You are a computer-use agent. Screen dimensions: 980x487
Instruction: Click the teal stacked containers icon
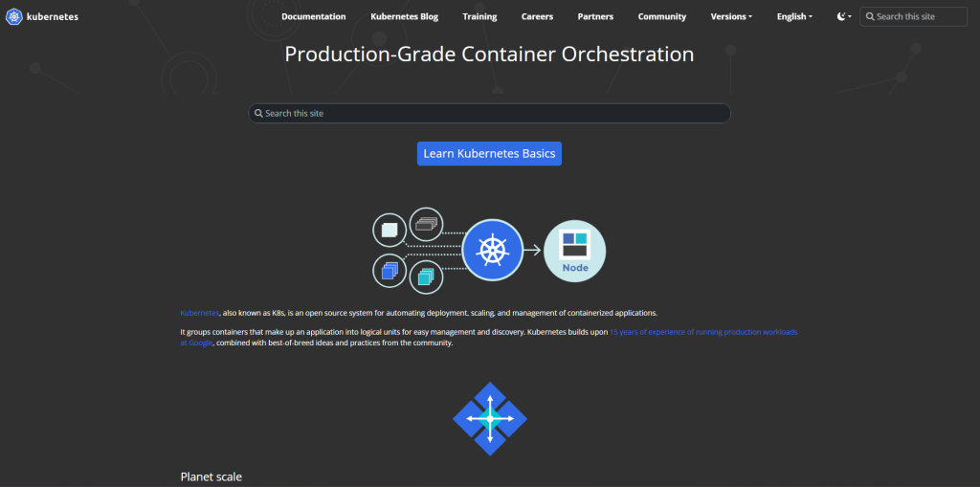tap(426, 277)
